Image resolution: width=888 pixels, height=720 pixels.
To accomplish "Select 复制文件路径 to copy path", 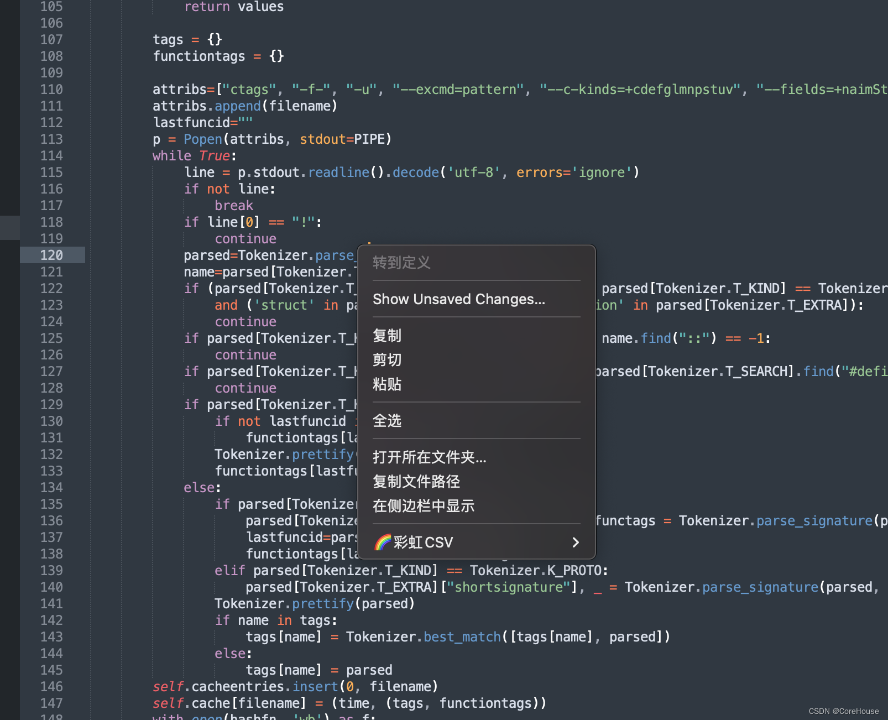I will pos(416,481).
